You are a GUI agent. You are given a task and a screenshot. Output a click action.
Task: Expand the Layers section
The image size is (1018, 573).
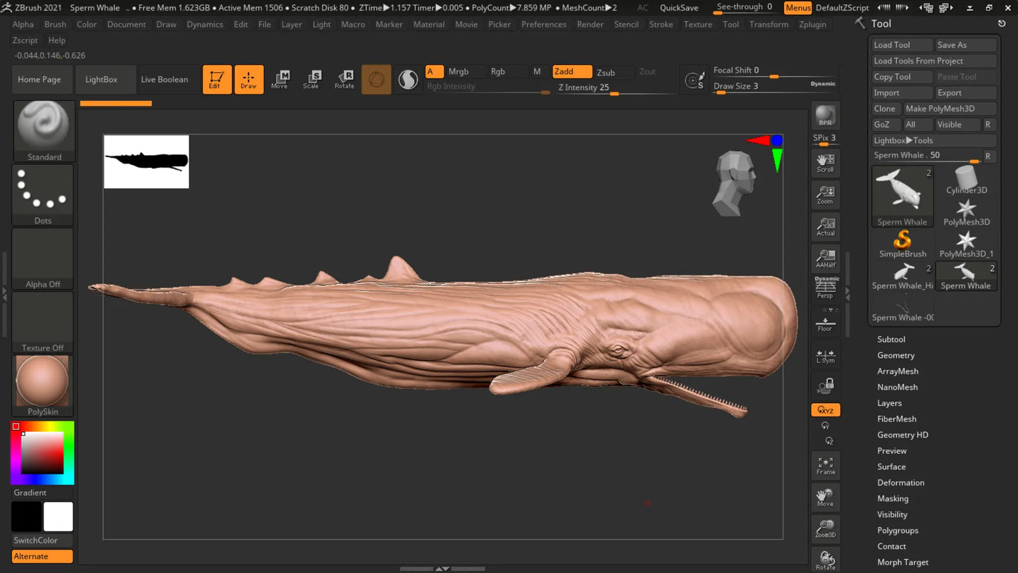click(889, 403)
